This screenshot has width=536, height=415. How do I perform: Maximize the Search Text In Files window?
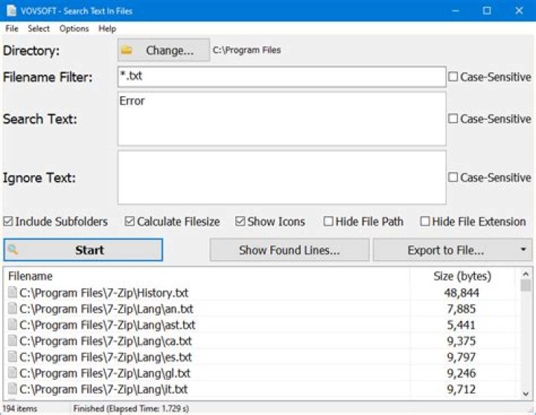[x=487, y=10]
